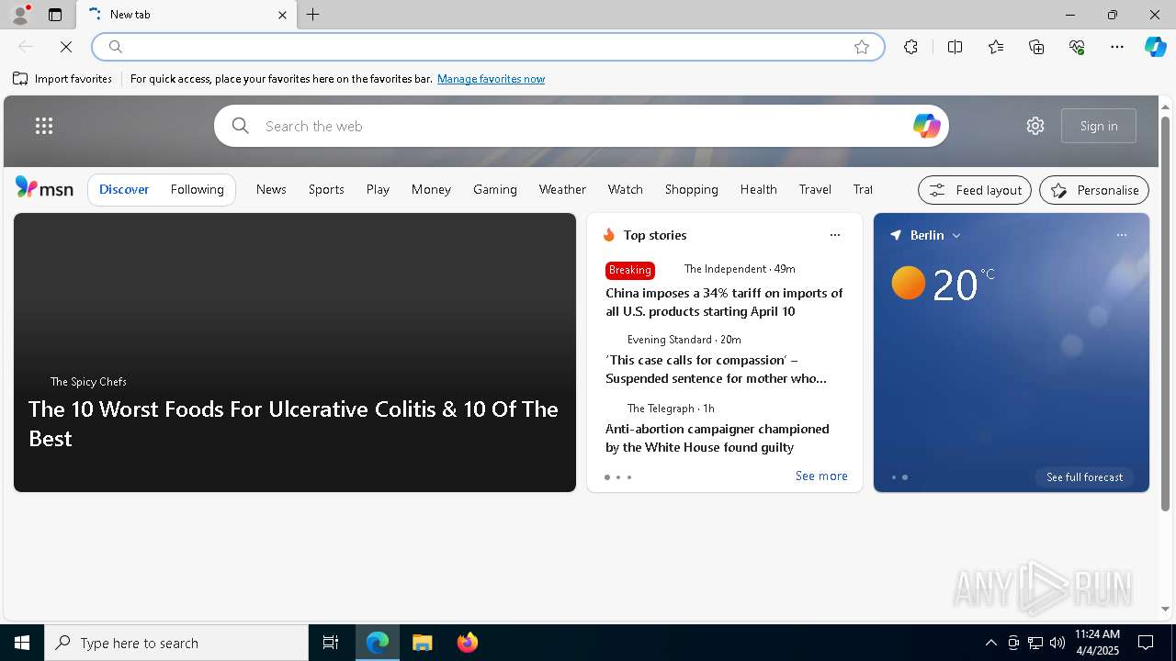
Task: Open page settings gear
Action: (x=1035, y=126)
